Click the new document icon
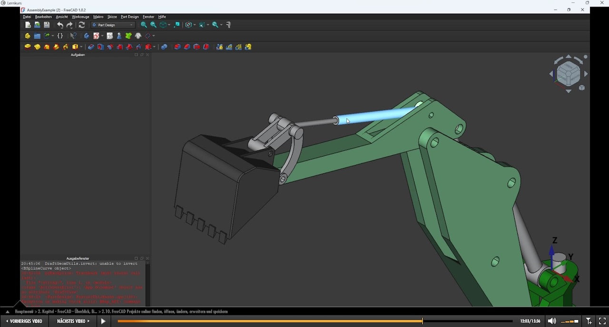Viewport: 609px width, 327px height. (28, 25)
